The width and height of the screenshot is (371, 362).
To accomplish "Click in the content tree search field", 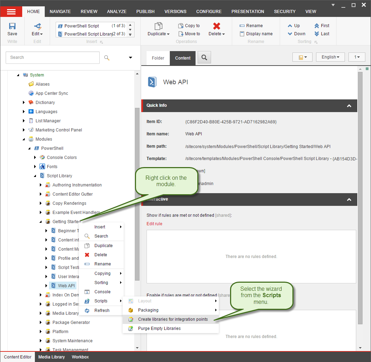I will [52, 57].
